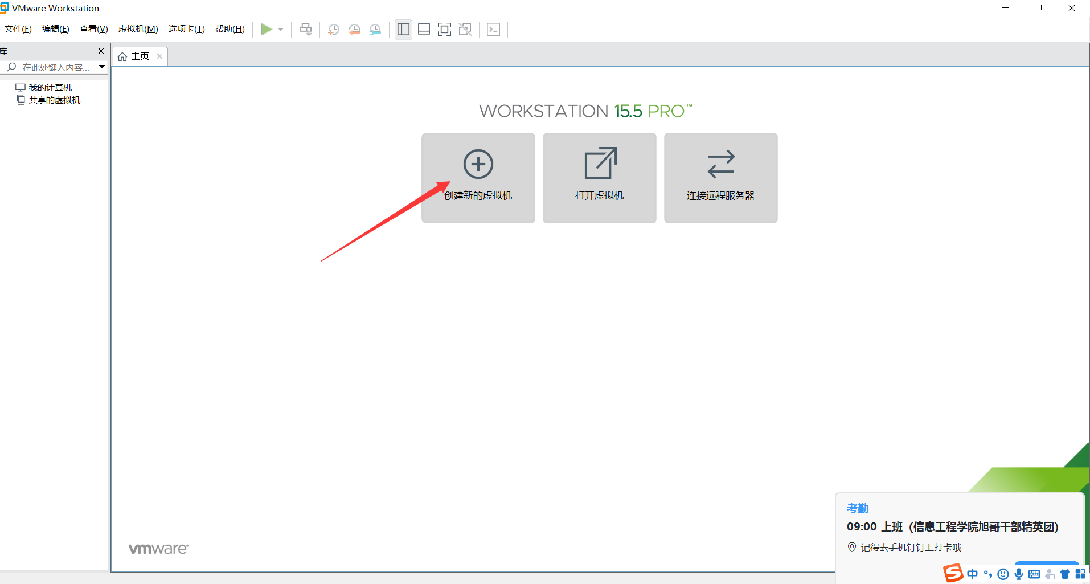1090x584 pixels.
Task: Open the 编辑(E) menu
Action: 56,29
